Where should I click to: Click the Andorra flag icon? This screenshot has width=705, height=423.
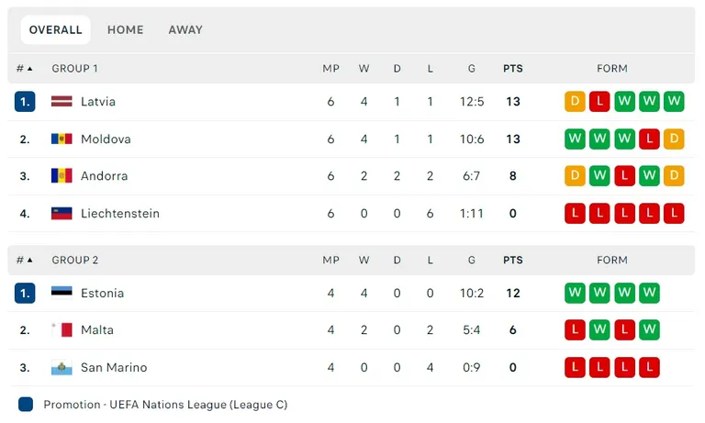click(62, 176)
